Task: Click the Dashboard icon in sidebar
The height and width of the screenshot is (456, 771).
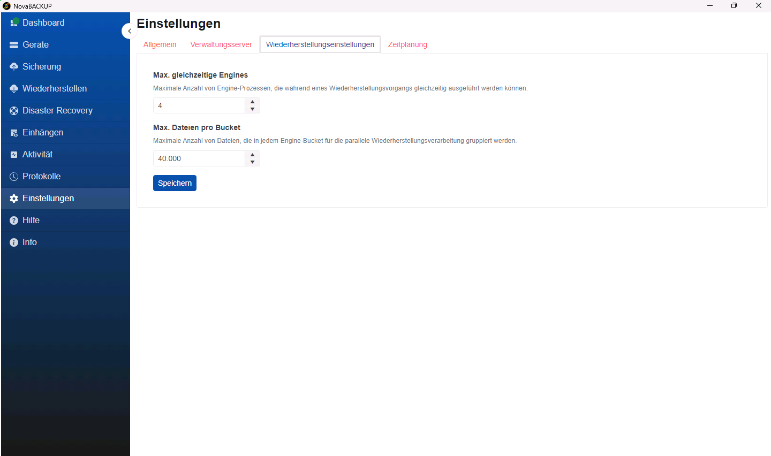Action: click(14, 22)
